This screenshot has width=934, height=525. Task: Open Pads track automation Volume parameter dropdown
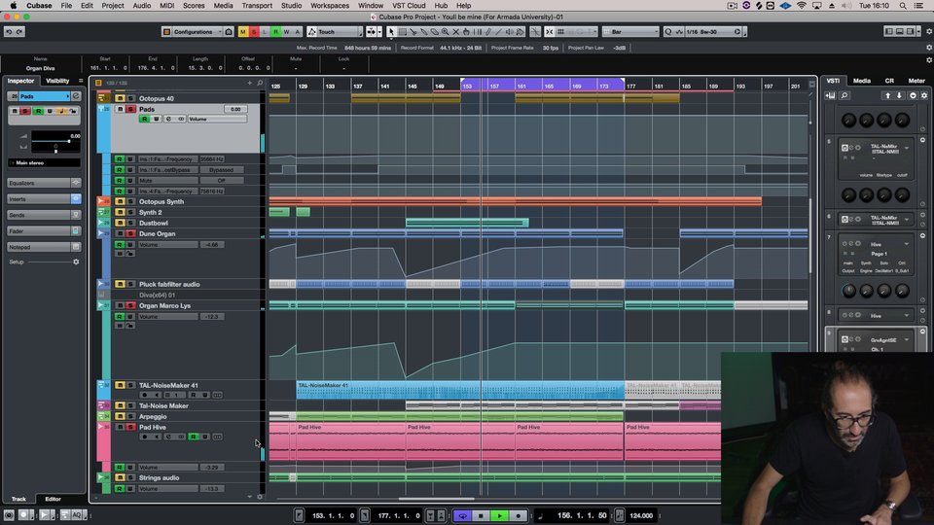[217, 119]
